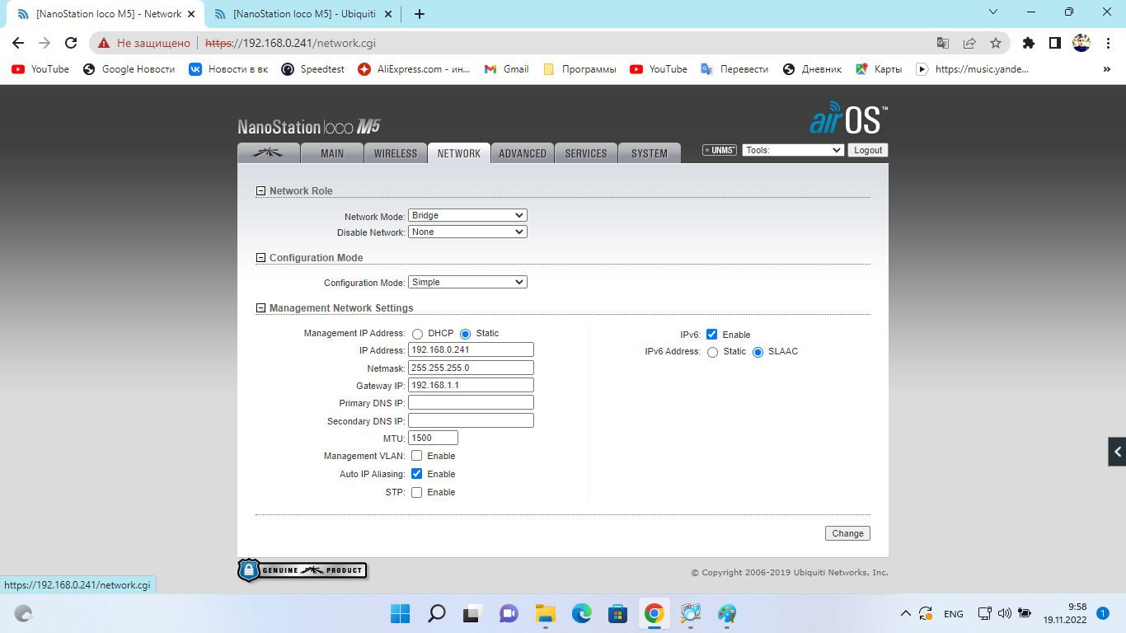Open the Новости в вк bookmark
This screenshot has height=633, width=1126.
(x=228, y=69)
